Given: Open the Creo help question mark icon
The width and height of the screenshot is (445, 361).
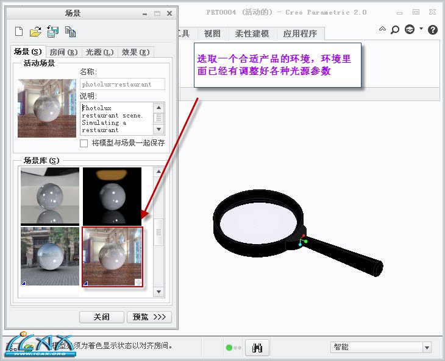Looking at the screenshot, I should (x=433, y=29).
